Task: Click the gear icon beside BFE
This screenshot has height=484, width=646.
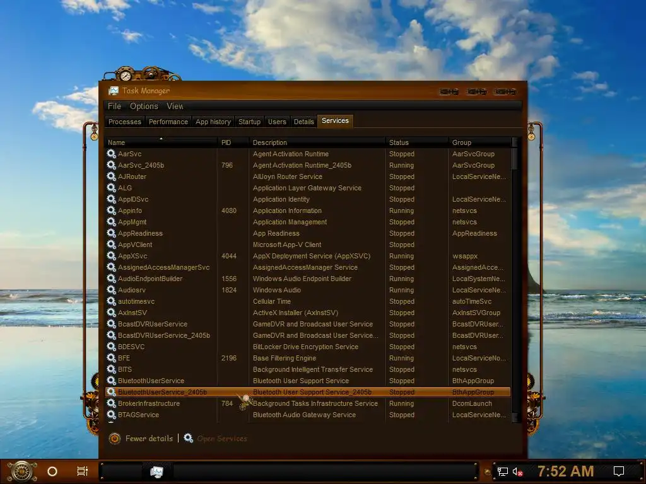Action: click(x=111, y=358)
